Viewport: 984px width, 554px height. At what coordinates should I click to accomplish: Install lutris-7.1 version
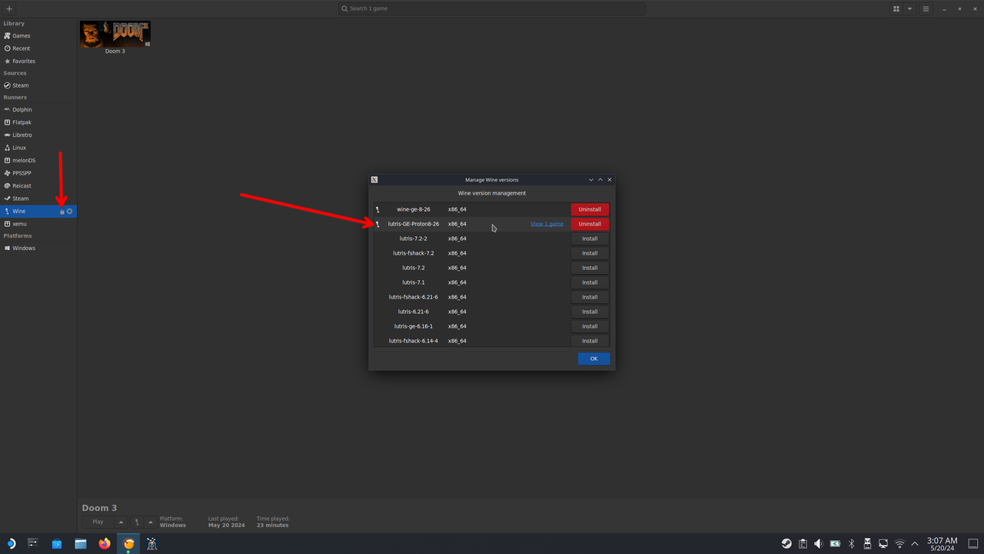point(590,282)
